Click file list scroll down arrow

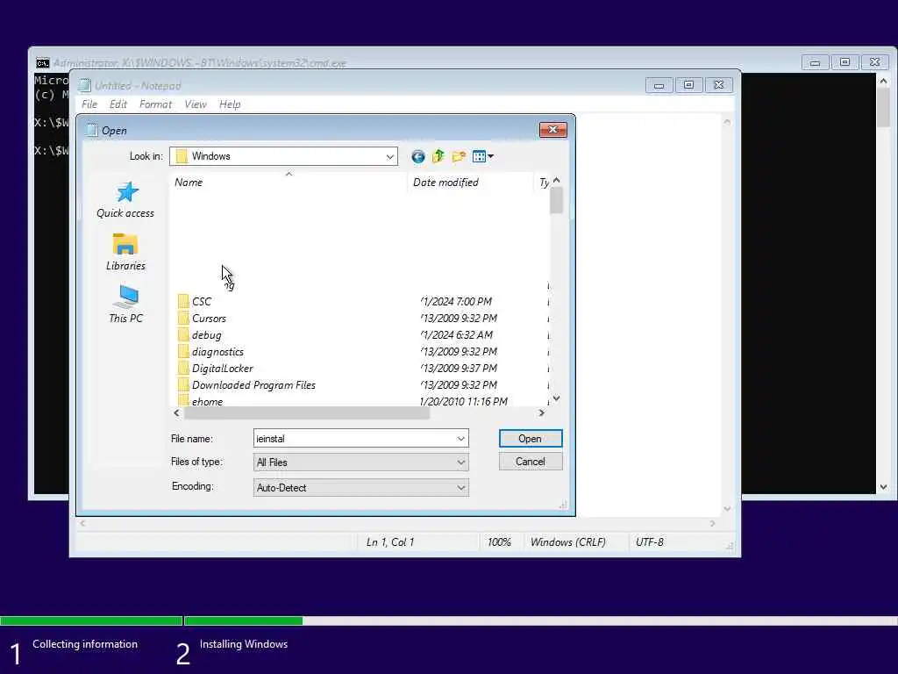[x=556, y=398]
